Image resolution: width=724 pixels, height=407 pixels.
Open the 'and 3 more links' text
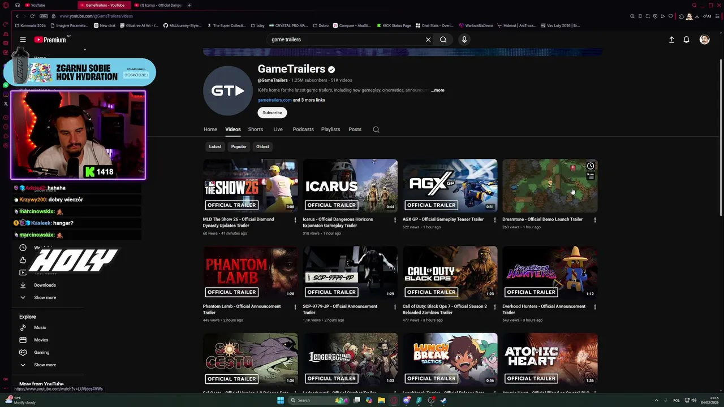coord(309,100)
